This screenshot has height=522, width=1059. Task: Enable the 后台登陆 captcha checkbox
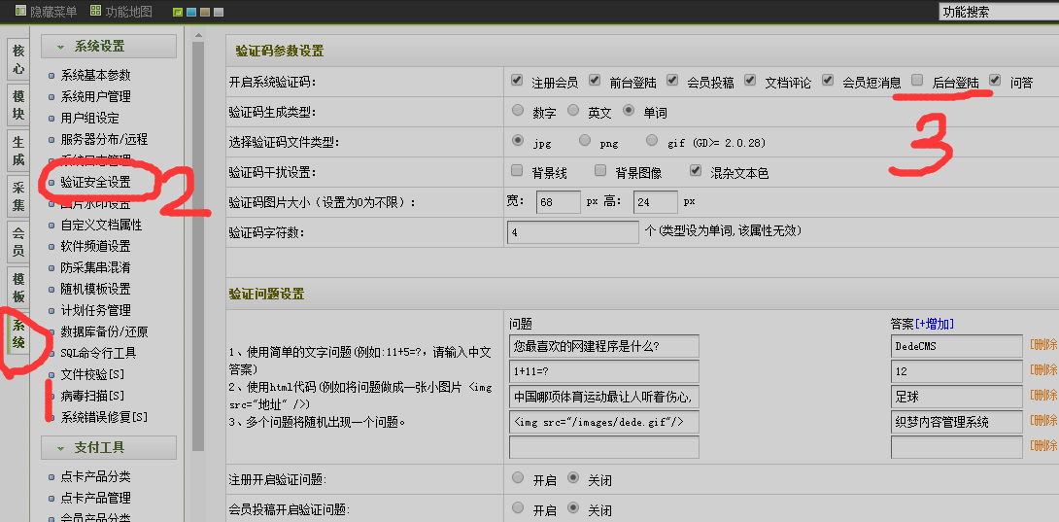[917, 82]
